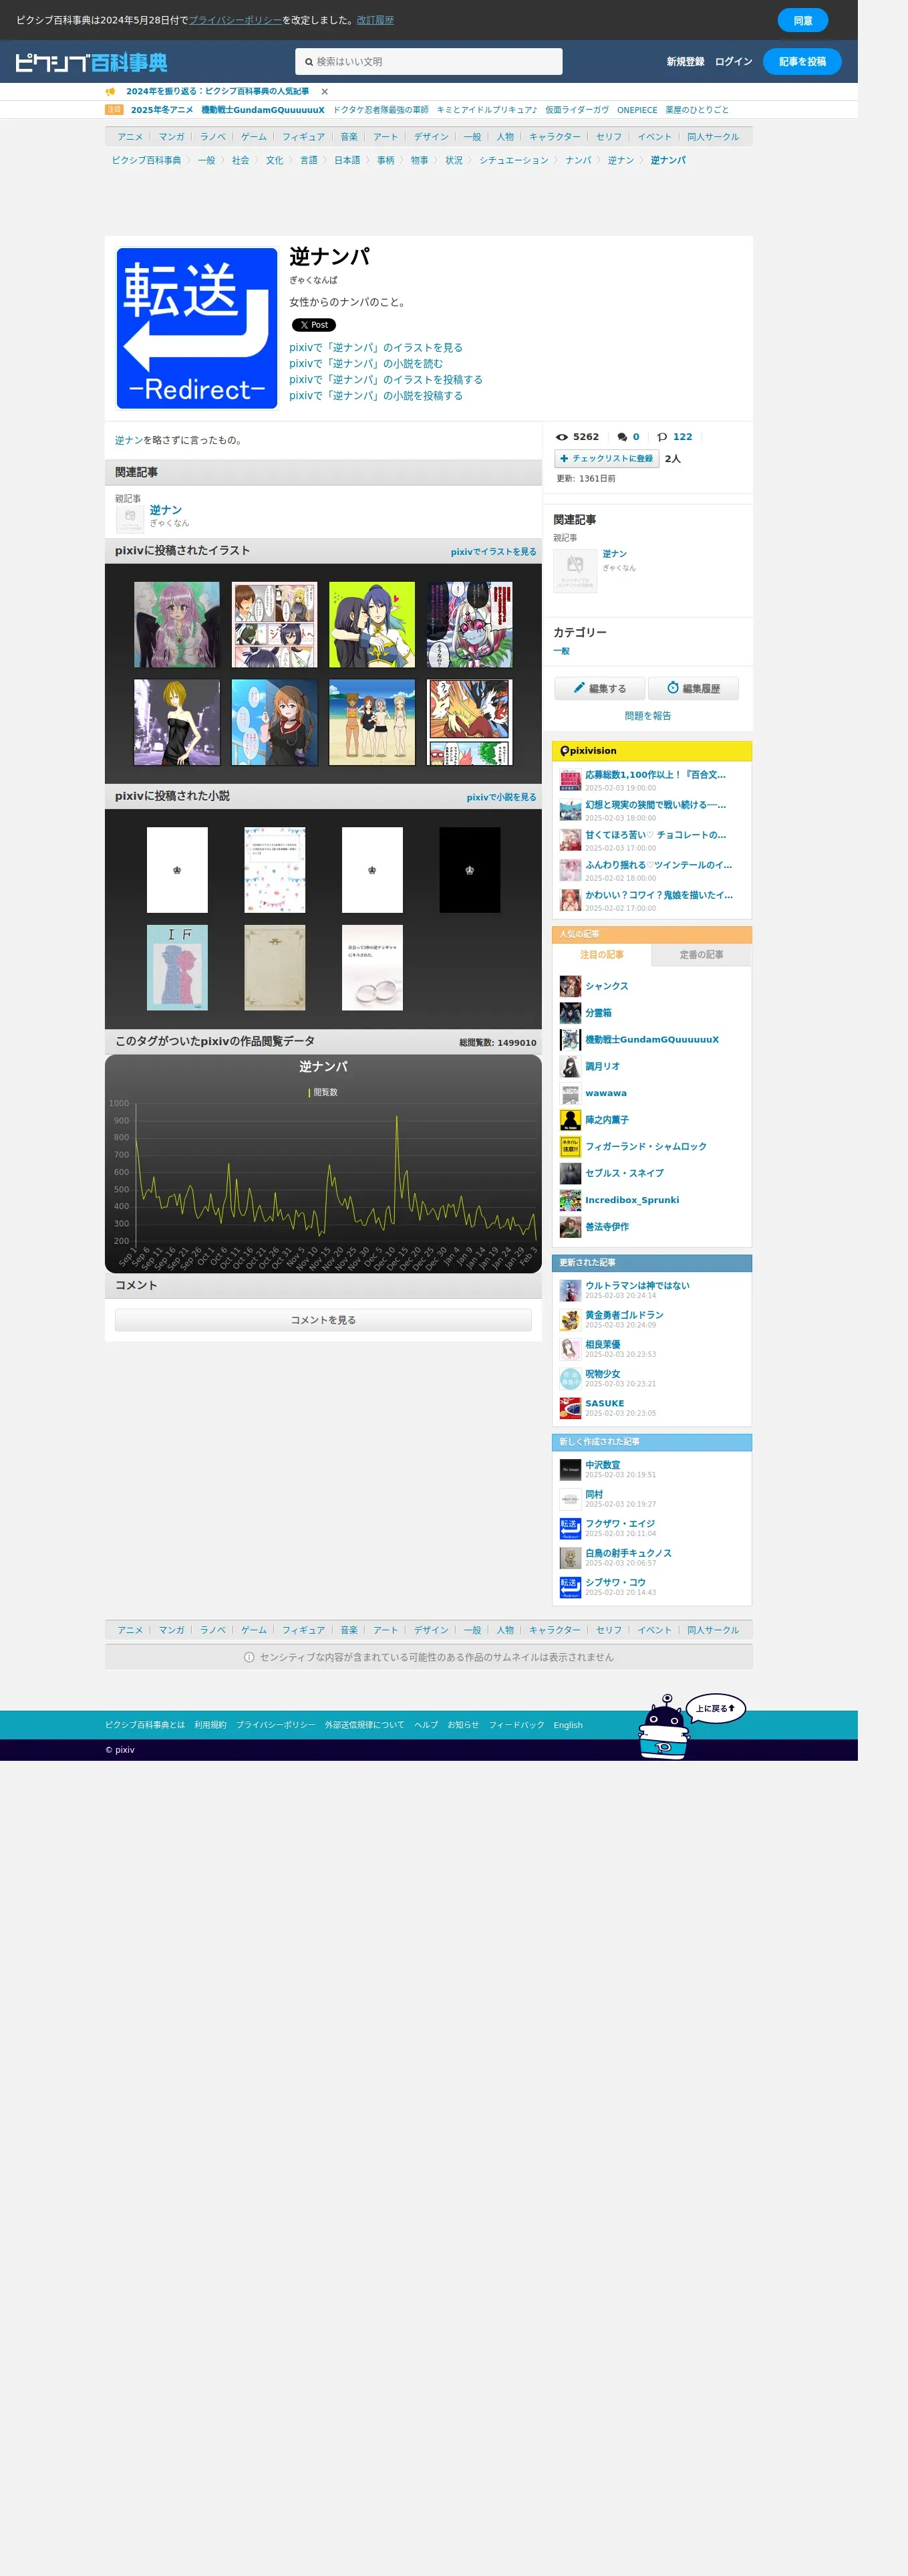Viewport: 908px width, 2576px height.
Task: Click the pixivision logo in the yellow bar
Action: (x=589, y=751)
